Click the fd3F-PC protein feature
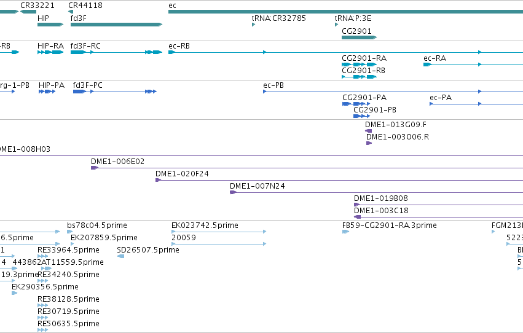 click(115, 92)
